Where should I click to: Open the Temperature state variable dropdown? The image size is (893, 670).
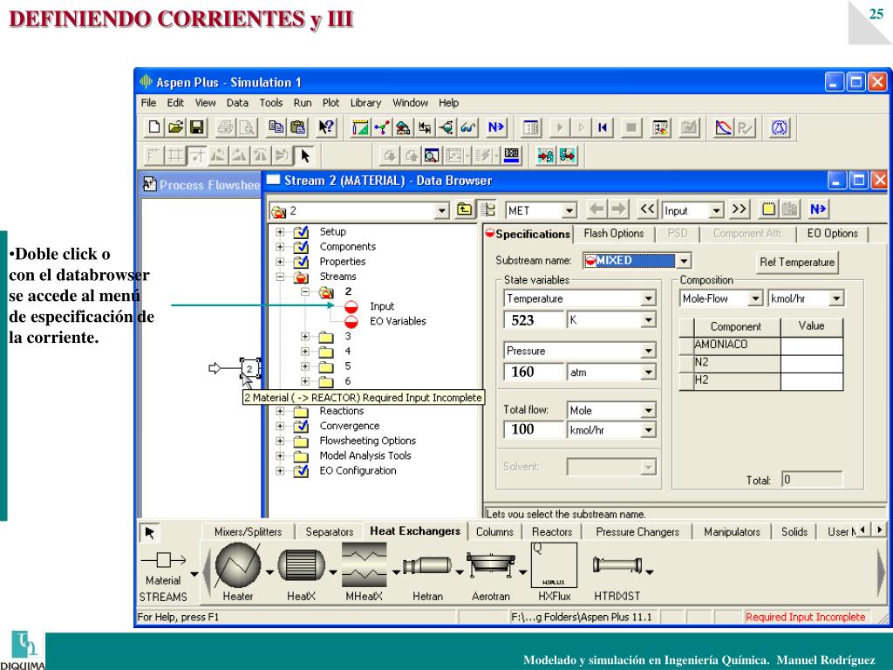648,298
